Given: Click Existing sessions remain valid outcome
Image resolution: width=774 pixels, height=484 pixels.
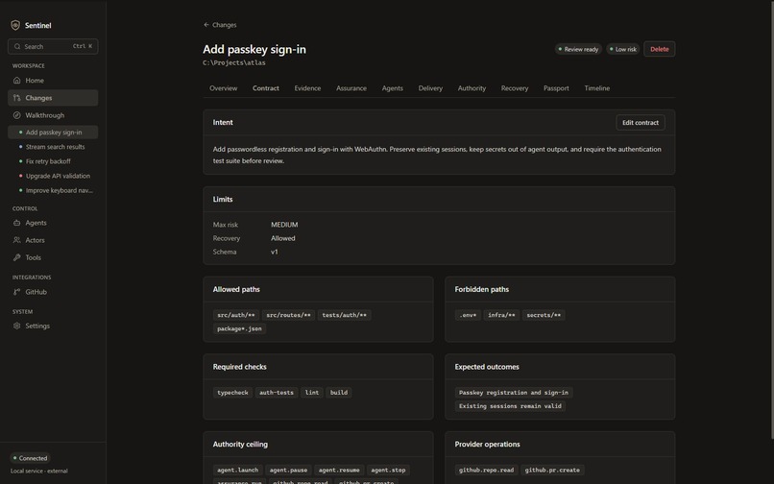Looking at the screenshot, I should click(x=510, y=406).
